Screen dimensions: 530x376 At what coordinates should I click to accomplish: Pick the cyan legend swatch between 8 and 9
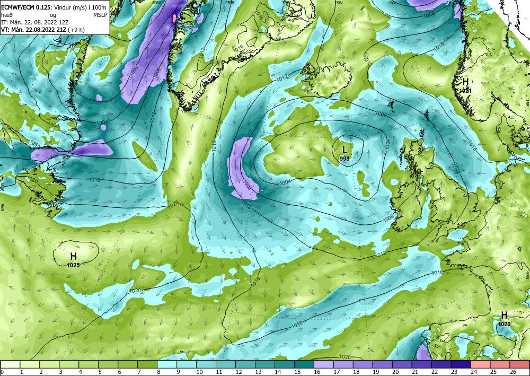167,364
